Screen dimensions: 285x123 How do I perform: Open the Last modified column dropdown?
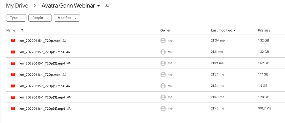pos(234,31)
